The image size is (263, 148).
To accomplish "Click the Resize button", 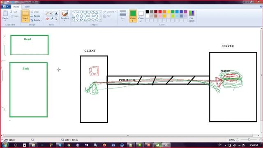I will click(x=35, y=16).
